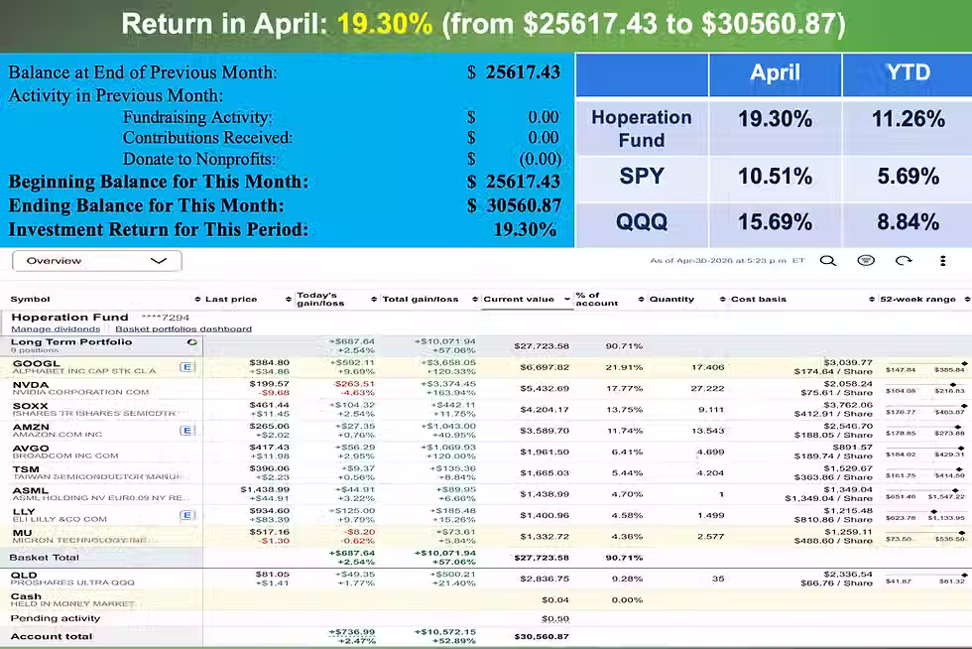Select the QLD ticker symbol
Screen dimensions: 972x649
[x=24, y=576]
